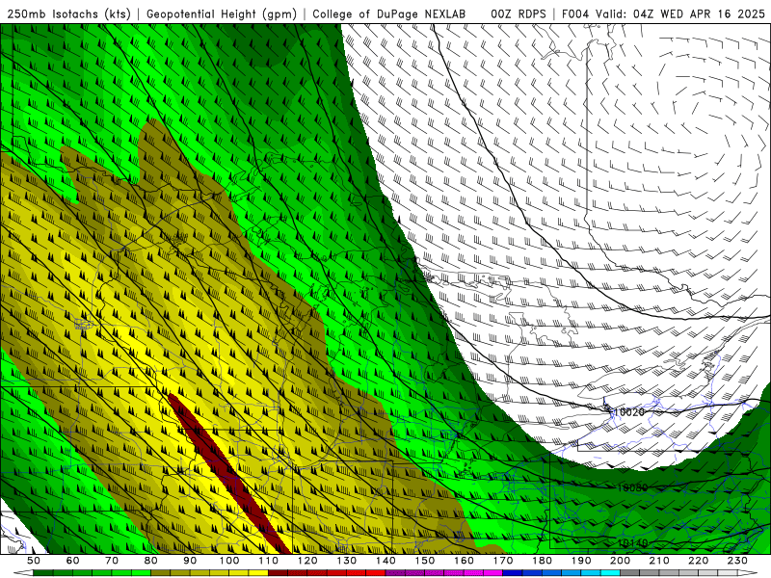771x578 pixels.
Task: Click the dark red colorbar swatch after 110
Action: (279, 573)
